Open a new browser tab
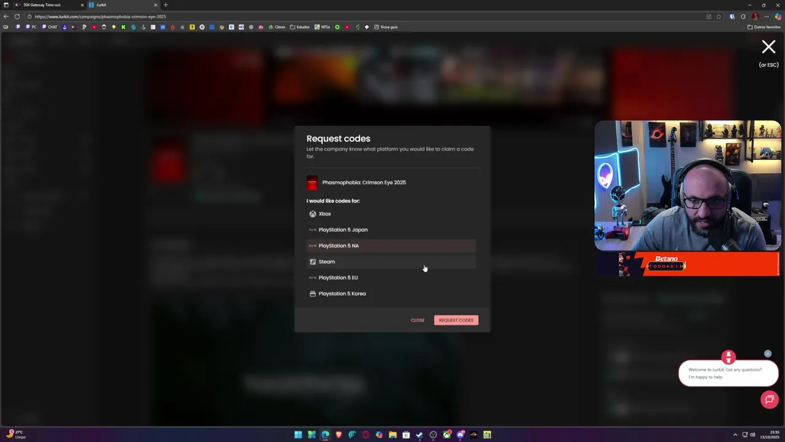Viewport: 785px width, 442px height. tap(166, 5)
